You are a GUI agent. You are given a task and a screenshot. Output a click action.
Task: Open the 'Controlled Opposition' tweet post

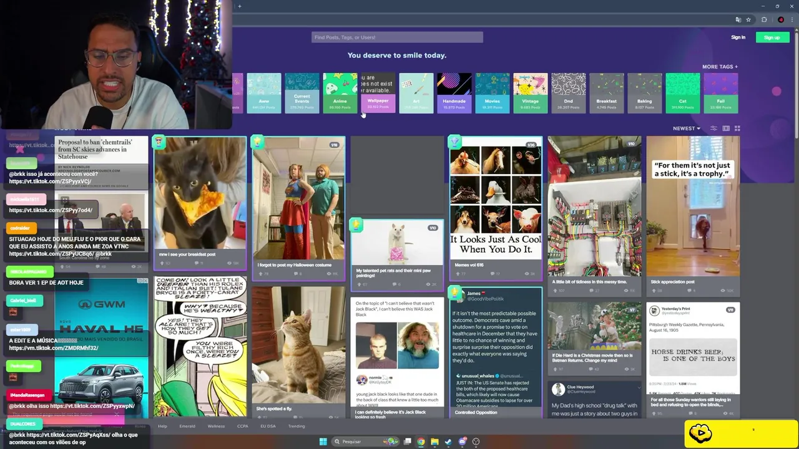[x=496, y=352]
